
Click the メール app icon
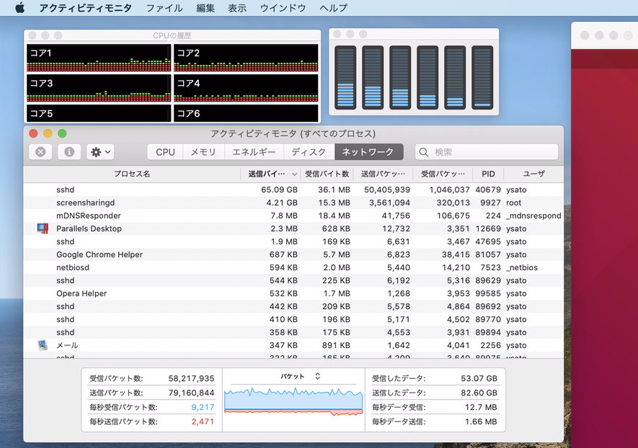click(42, 346)
